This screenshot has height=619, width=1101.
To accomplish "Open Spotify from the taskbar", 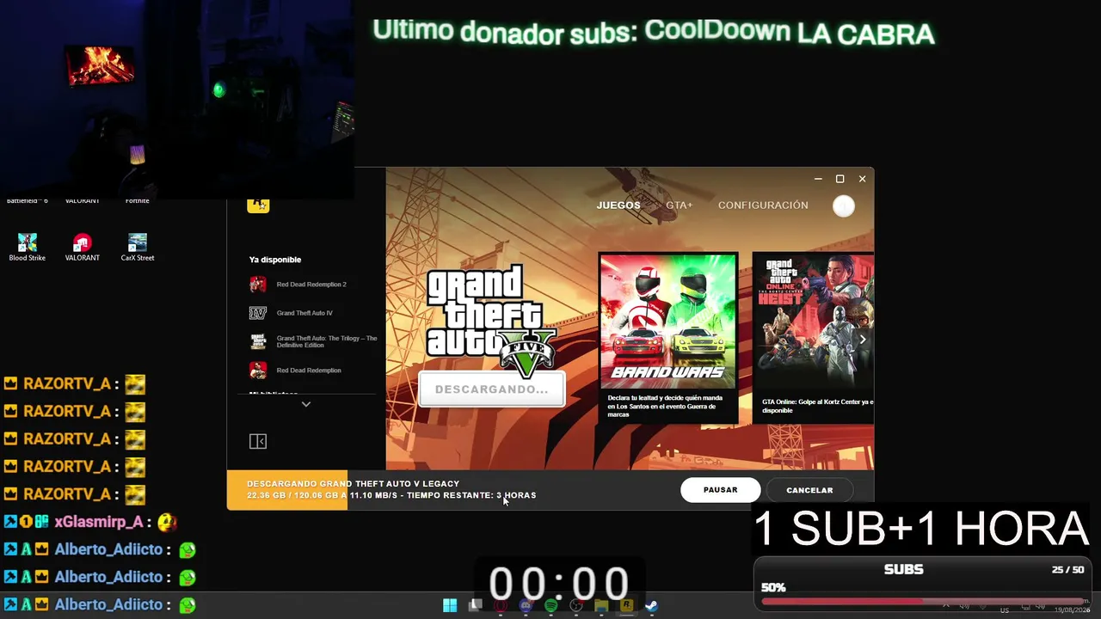I will tap(551, 606).
